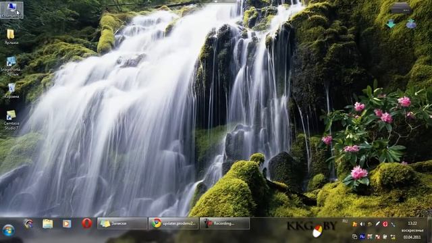This screenshot has width=432, height=243.
Task: Select the Компьютер desktop icon
Action: (11, 10)
